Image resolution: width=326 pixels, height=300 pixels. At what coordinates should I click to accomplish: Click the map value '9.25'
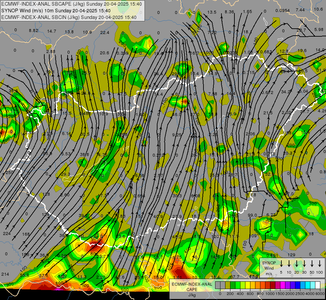coord(177,135)
